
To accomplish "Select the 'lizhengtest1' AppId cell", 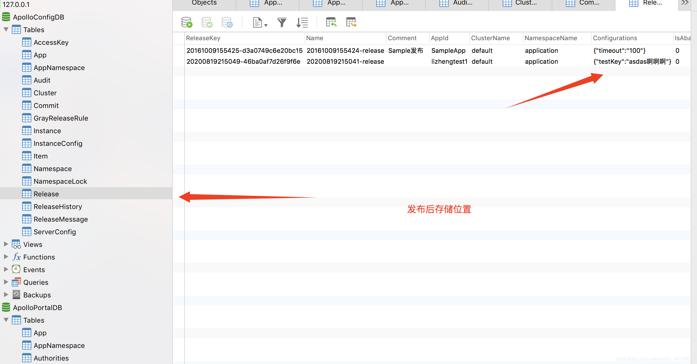I will coord(449,61).
